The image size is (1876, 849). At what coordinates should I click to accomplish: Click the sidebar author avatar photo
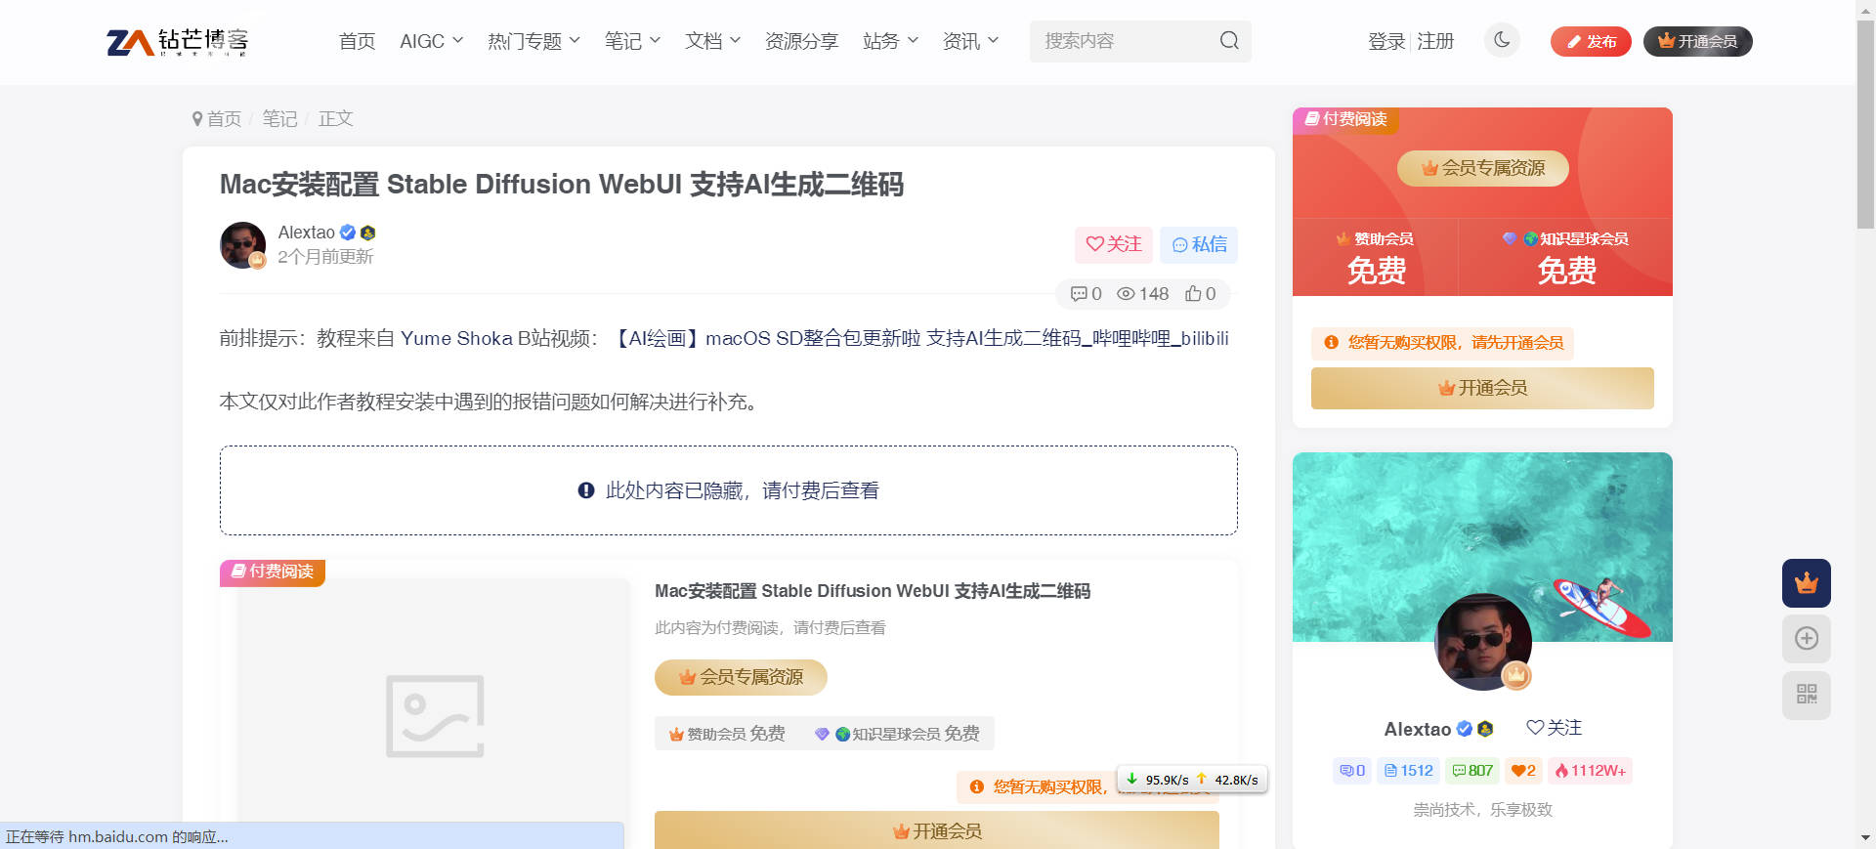click(1482, 642)
